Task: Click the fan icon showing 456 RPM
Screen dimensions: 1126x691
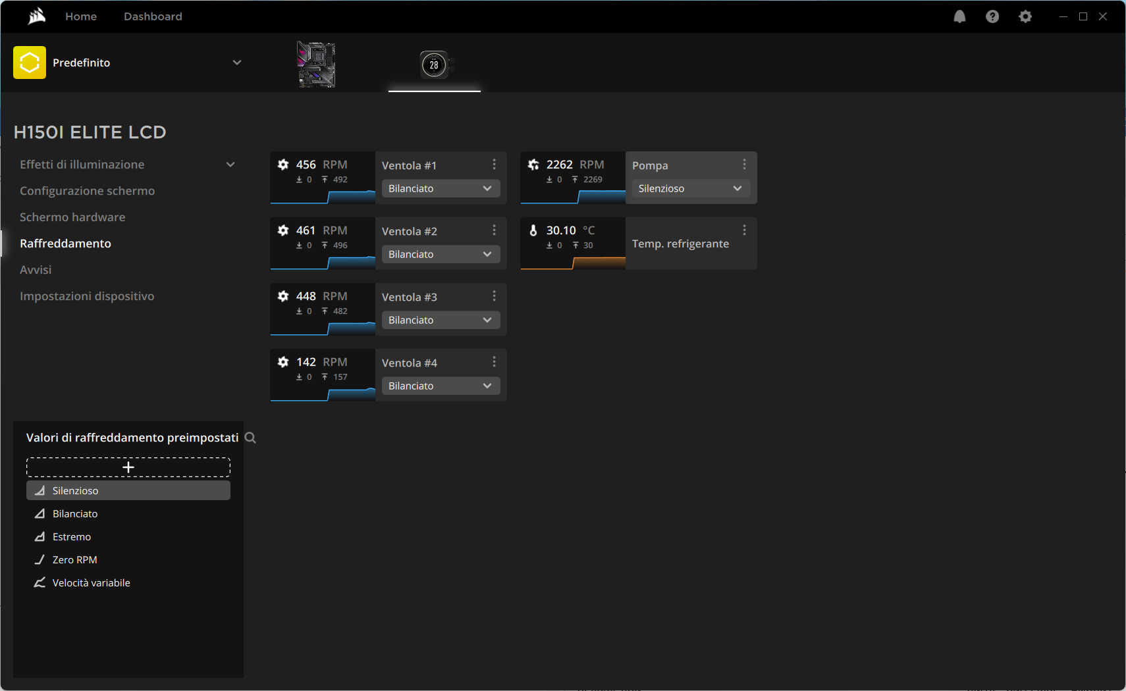Action: coord(283,165)
